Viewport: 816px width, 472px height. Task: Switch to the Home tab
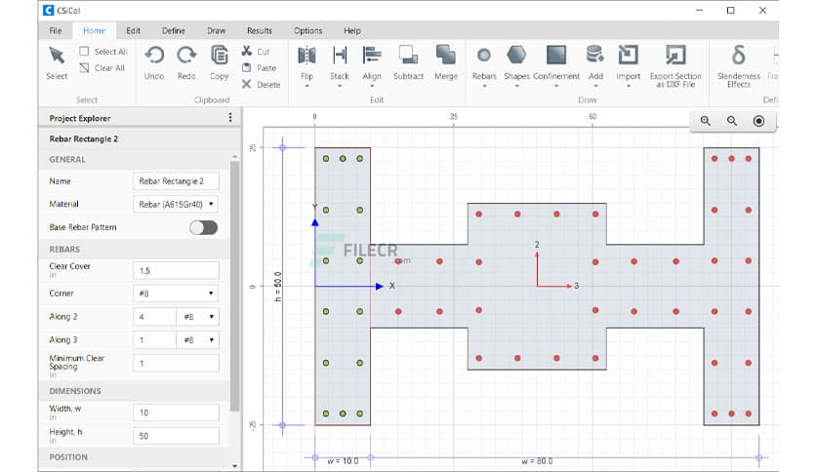click(x=95, y=30)
